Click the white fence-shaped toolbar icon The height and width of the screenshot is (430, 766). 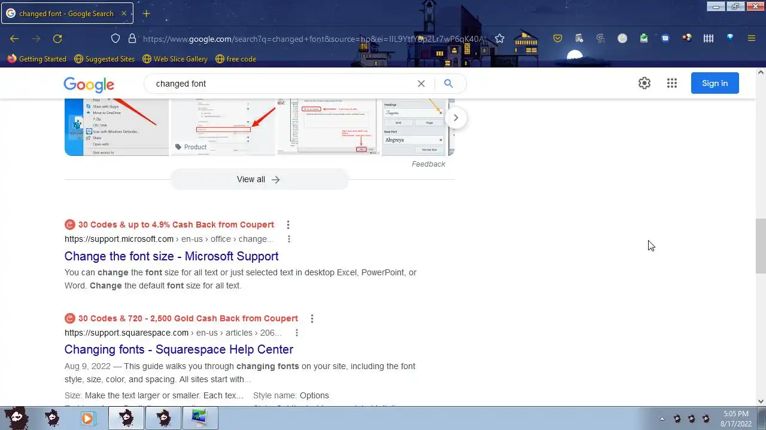[x=709, y=39]
